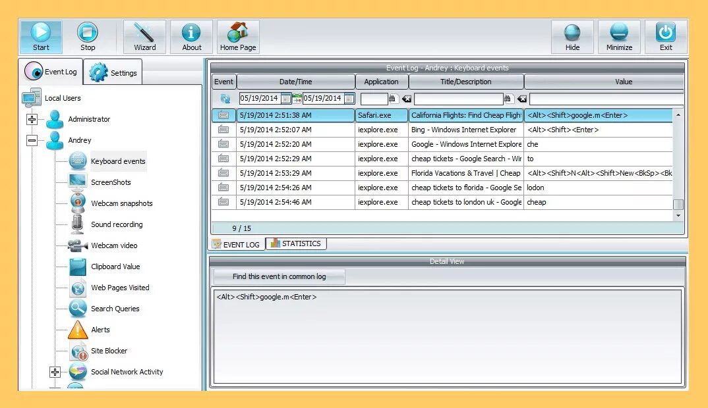Screen dimensions: 708x408
Task: Switch to the Event Log tab
Action: tap(51, 72)
